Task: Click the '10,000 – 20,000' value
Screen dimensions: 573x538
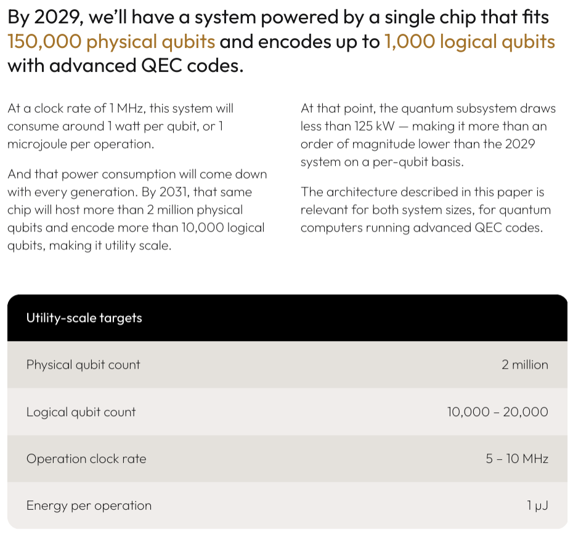Action: (497, 412)
